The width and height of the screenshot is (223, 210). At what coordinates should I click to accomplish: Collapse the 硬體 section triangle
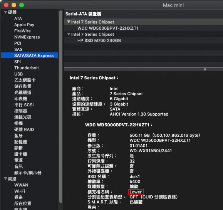(x=5, y=12)
